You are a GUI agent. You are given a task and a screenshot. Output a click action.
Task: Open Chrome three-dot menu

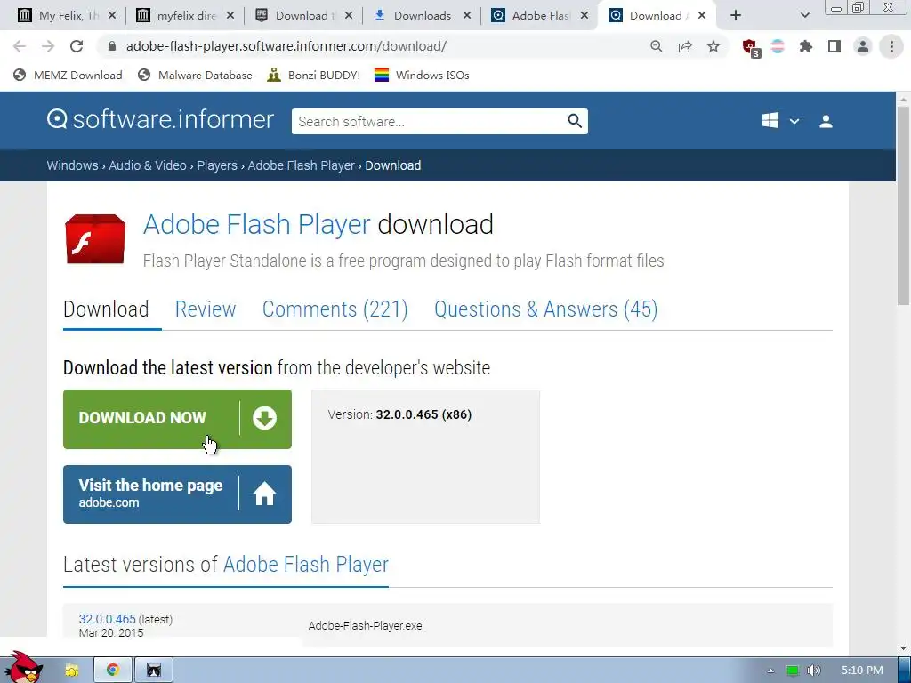coord(891,46)
